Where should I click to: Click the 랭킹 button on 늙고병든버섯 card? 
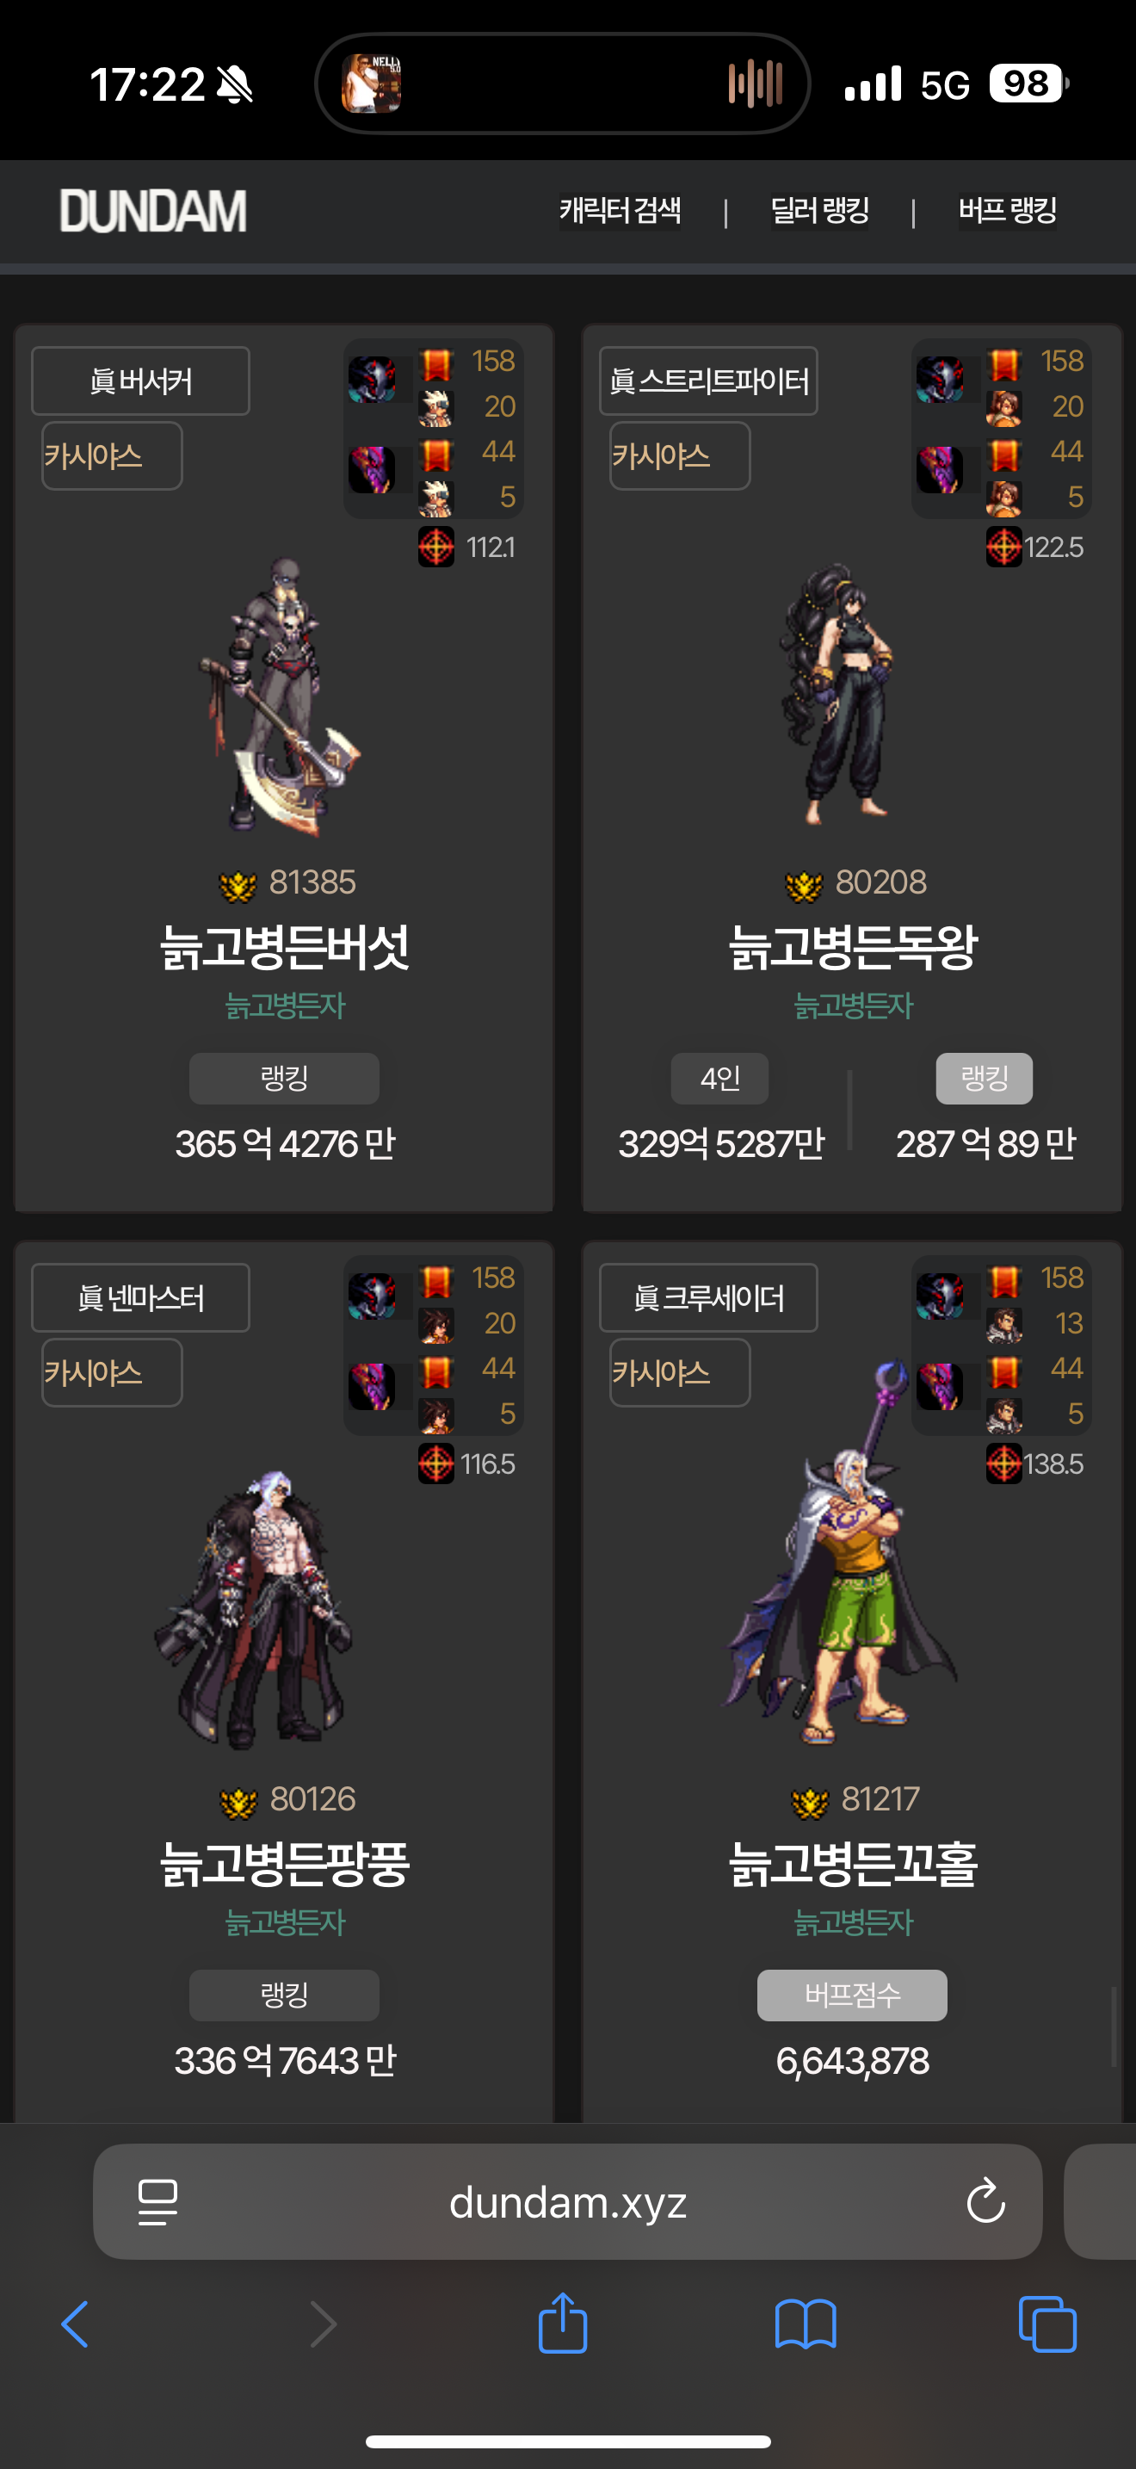[x=285, y=1079]
